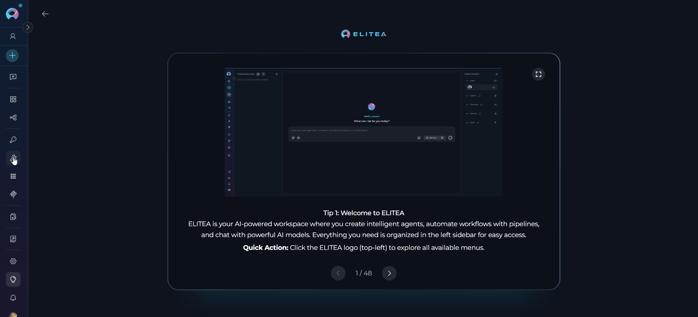Click the ELITEA logo above the tip card
The image size is (698, 317).
[364, 34]
